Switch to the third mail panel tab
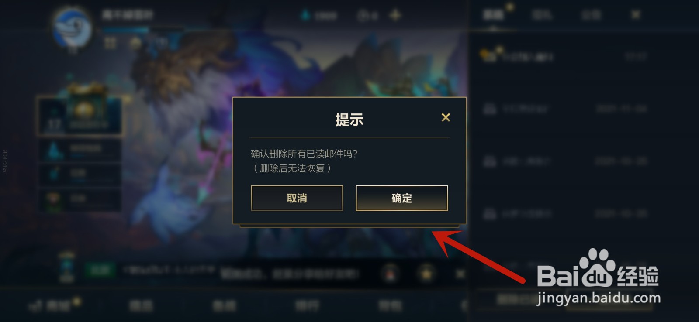 (x=591, y=15)
